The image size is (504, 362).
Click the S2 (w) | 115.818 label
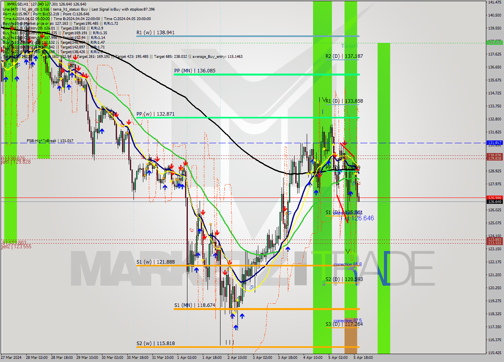[156, 343]
